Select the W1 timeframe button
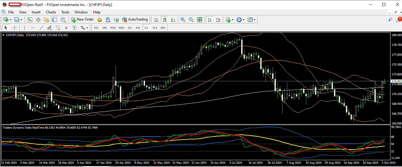Image resolution: width=402 pixels, height=167 pixels. (x=155, y=28)
